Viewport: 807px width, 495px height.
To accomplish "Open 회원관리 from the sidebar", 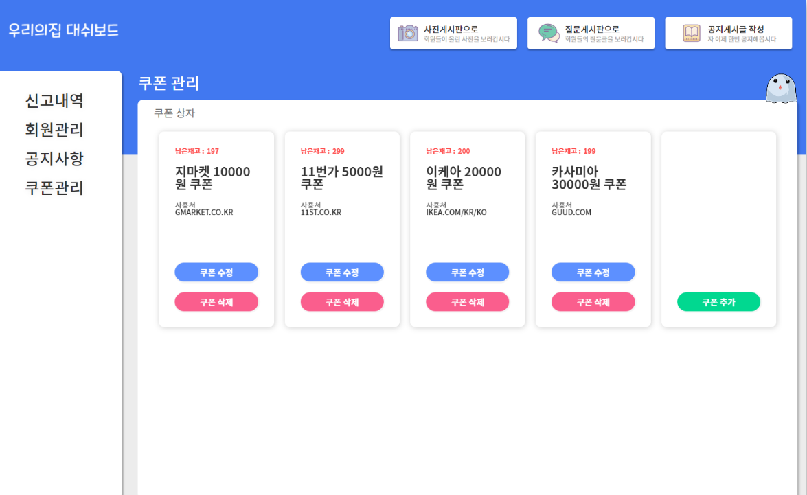I will pos(55,130).
